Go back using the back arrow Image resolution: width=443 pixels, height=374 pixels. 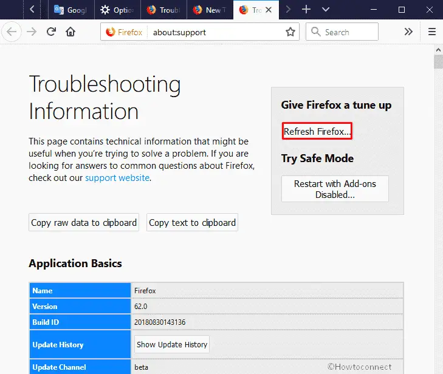tap(12, 32)
